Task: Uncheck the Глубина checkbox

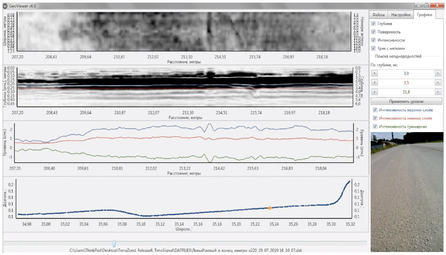Action: coord(373,24)
